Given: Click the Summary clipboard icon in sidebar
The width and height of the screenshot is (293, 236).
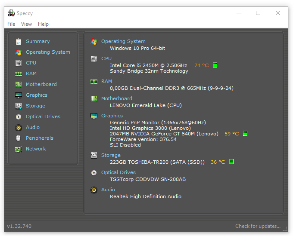Looking at the screenshot, I should coord(19,42).
